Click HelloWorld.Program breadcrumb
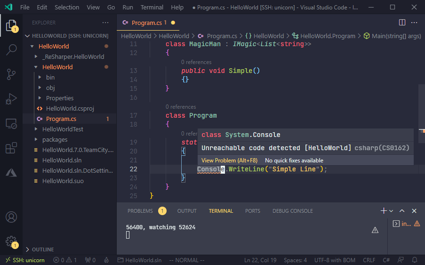 coord(324,36)
